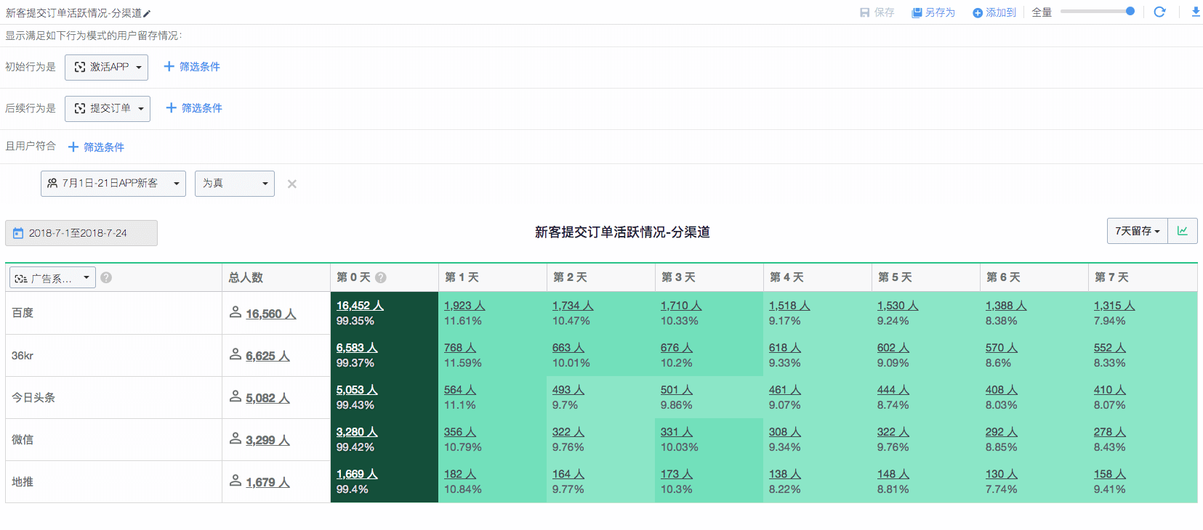The width and height of the screenshot is (1203, 530).
Task: Click 地推 day 0 value 1,669 人
Action: [357, 474]
